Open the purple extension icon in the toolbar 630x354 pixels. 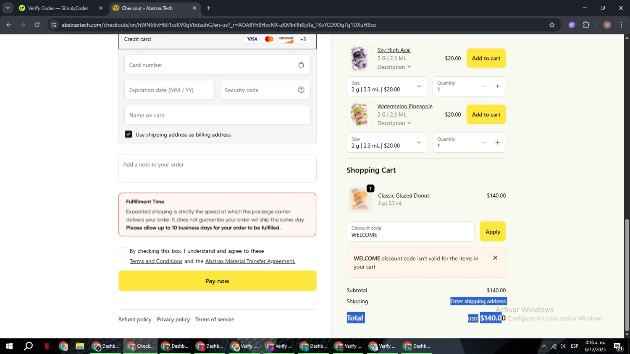(572, 25)
